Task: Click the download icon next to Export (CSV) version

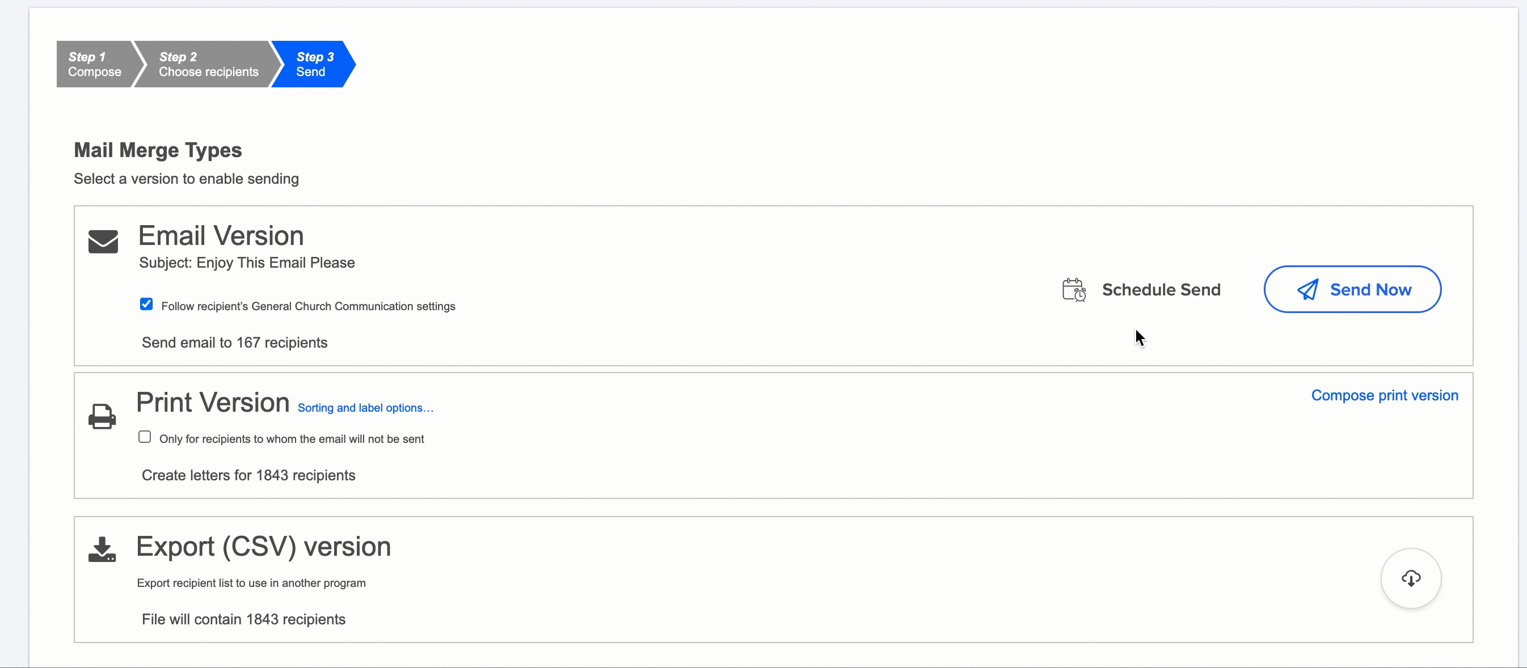Action: [103, 550]
